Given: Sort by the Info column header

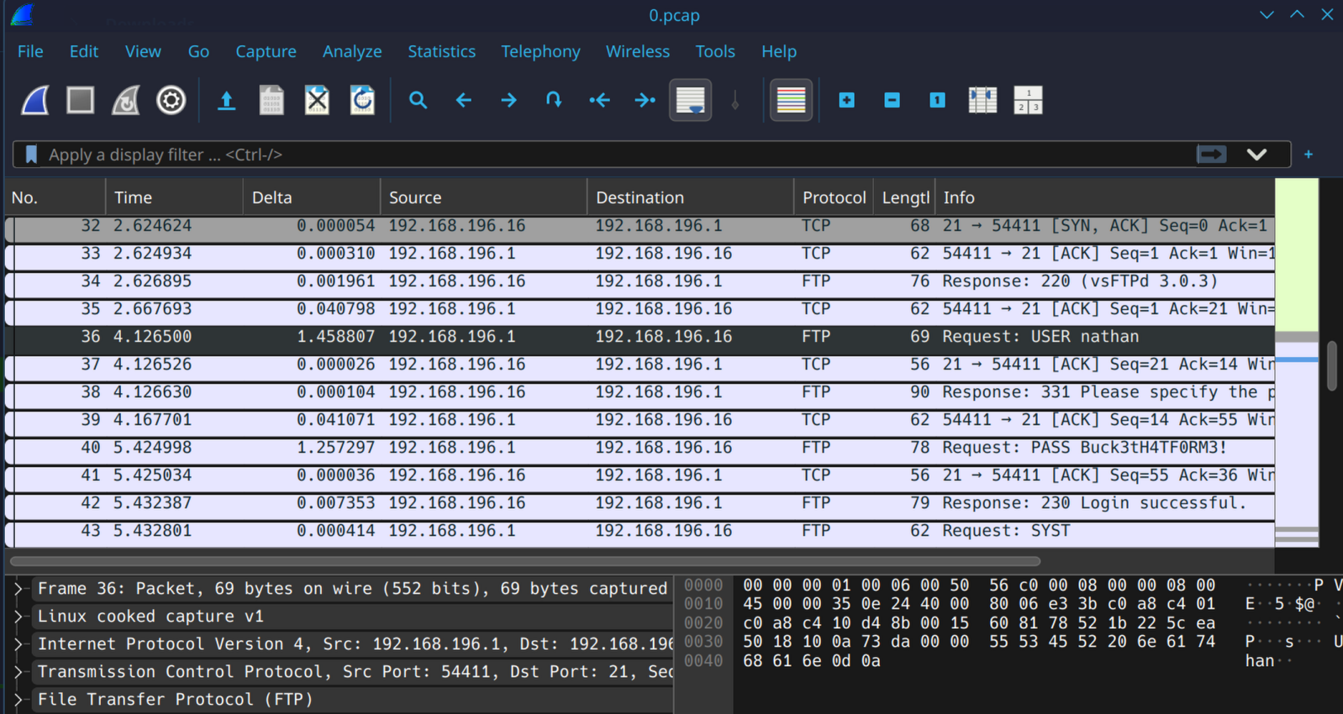Looking at the screenshot, I should [1104, 197].
